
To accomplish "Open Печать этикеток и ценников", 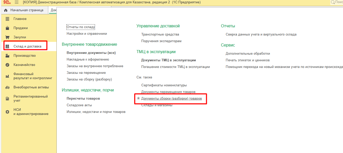I will click(x=247, y=60).
